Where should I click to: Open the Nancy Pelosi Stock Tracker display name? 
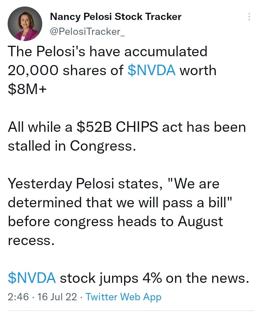click(115, 16)
